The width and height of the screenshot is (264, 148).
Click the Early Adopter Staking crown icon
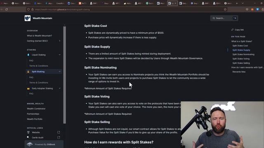click(x=28, y=88)
